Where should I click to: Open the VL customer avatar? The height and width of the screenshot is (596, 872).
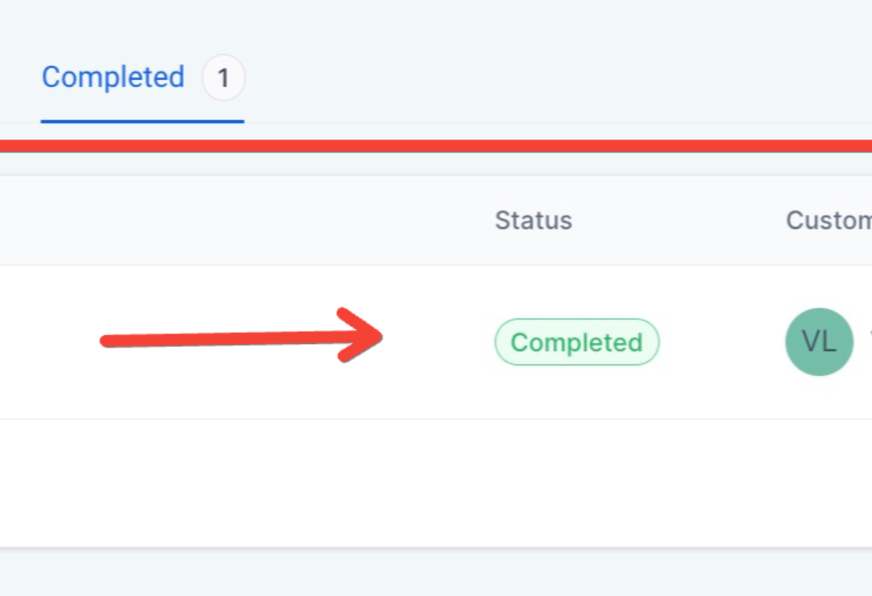[819, 341]
